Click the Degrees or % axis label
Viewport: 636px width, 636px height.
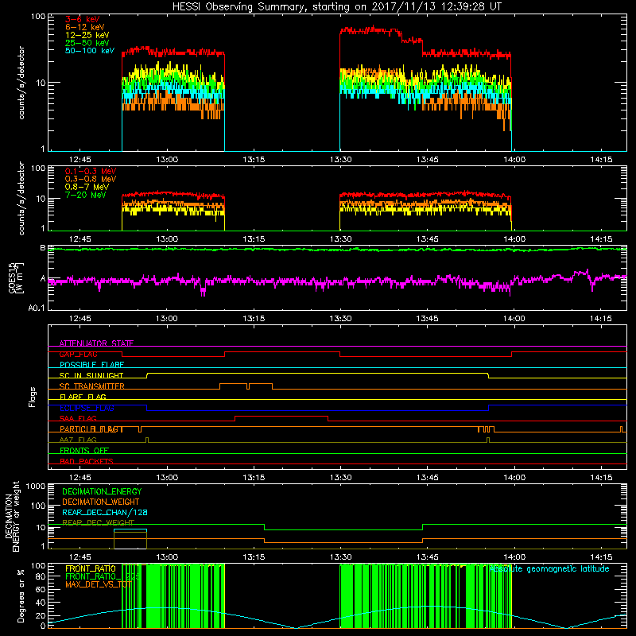click(x=21, y=596)
